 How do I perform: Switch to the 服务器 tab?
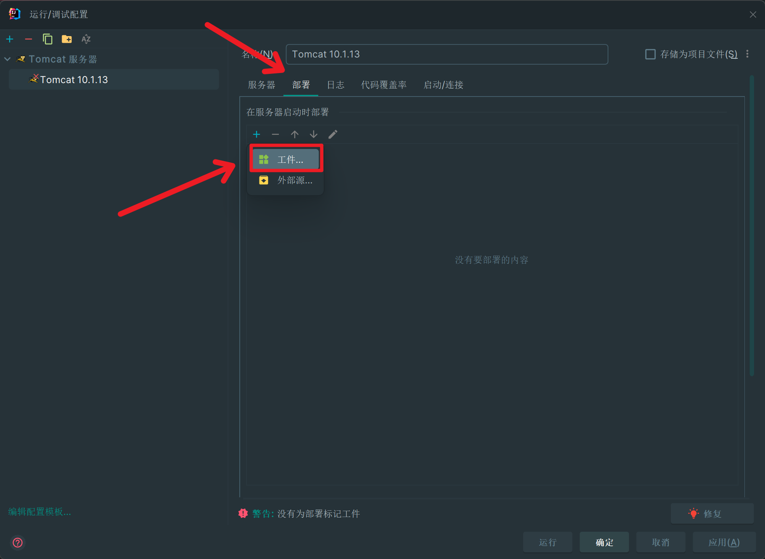262,85
